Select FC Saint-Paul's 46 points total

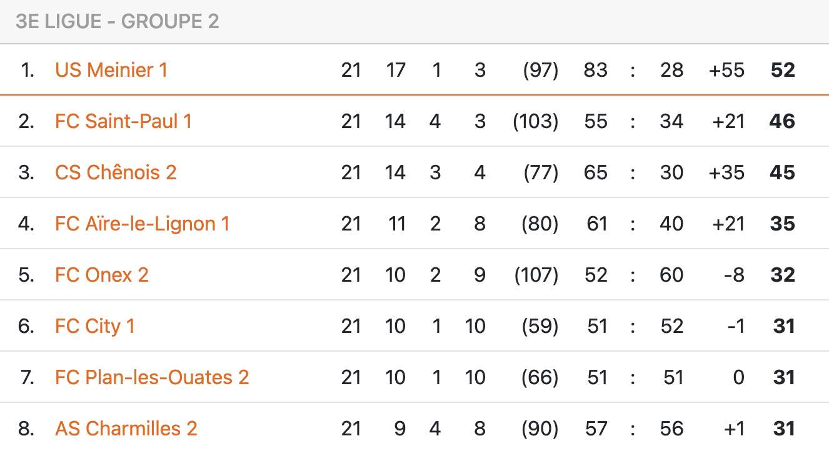(783, 121)
